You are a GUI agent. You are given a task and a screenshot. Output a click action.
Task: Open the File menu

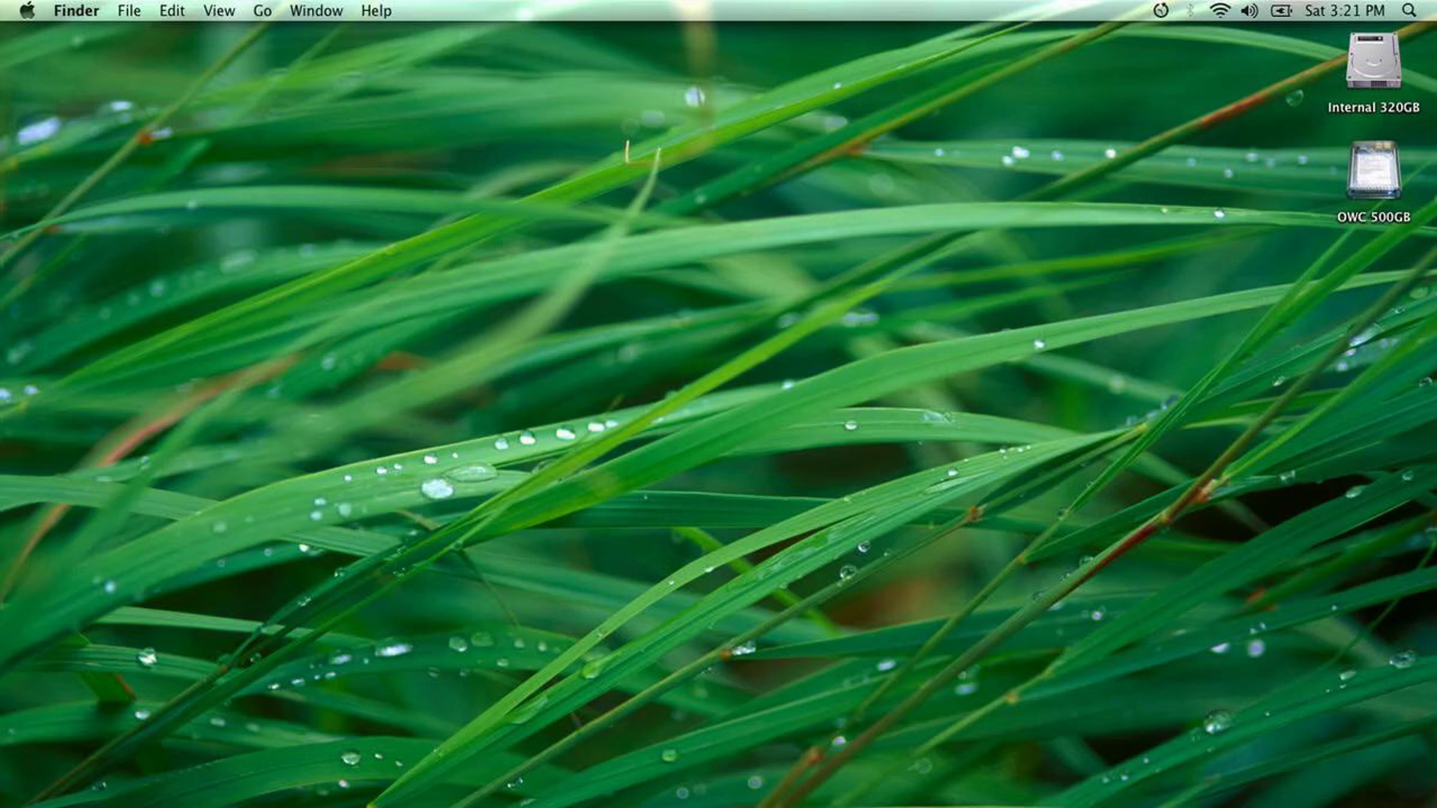tap(129, 11)
